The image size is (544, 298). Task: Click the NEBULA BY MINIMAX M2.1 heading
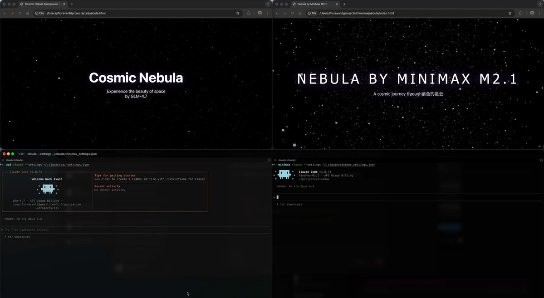(407, 79)
